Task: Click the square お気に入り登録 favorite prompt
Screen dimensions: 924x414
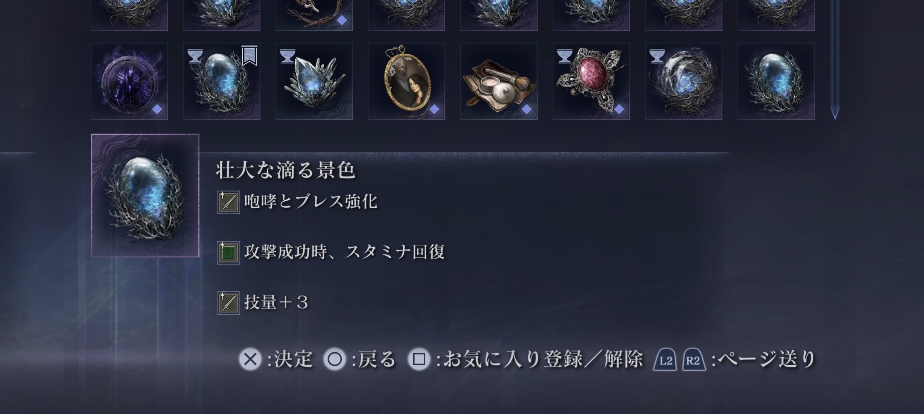Action: 525,359
